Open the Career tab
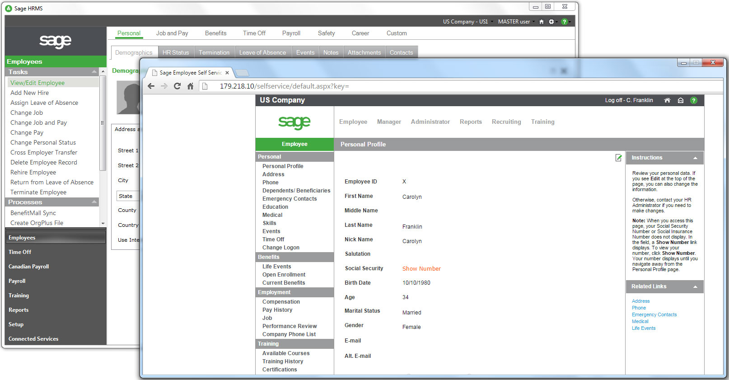Viewport: 729px width, 380px height. 360,33
